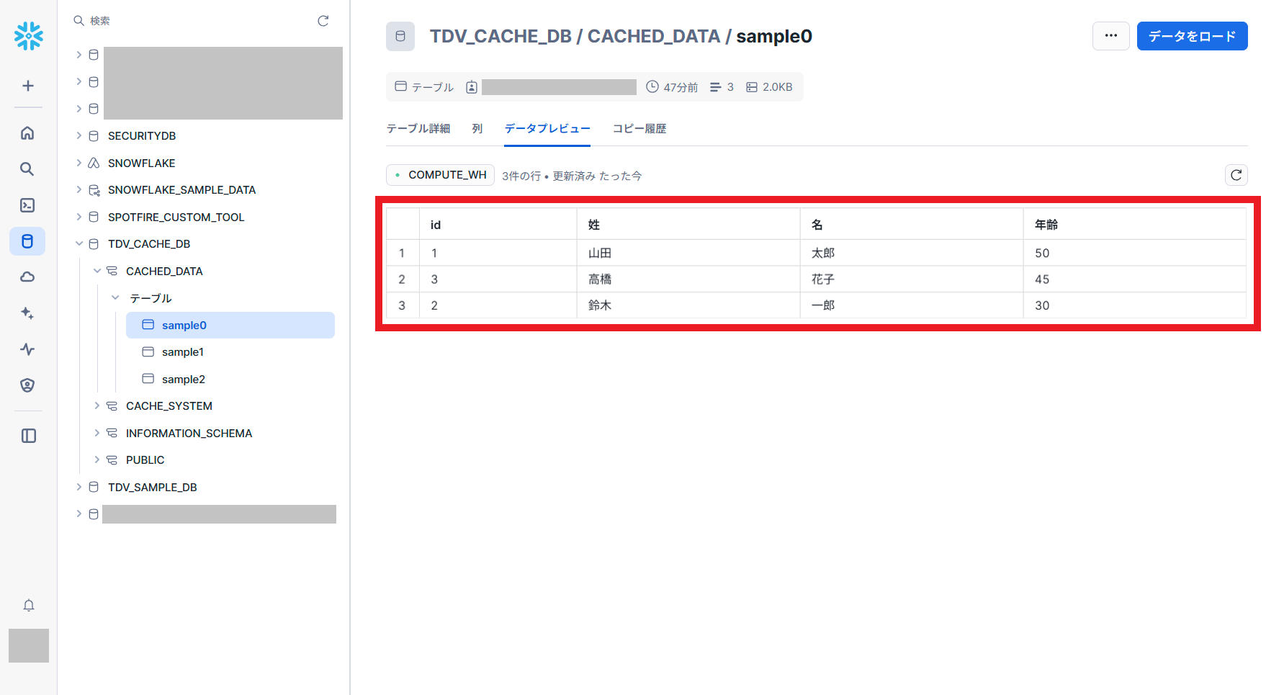Screen dimensions: 1284x695
Task: Expand the PUBLIC schema
Action: (x=97, y=459)
